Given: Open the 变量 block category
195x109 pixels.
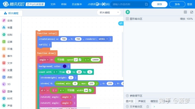Looking at the screenshot, I should 7,70.
